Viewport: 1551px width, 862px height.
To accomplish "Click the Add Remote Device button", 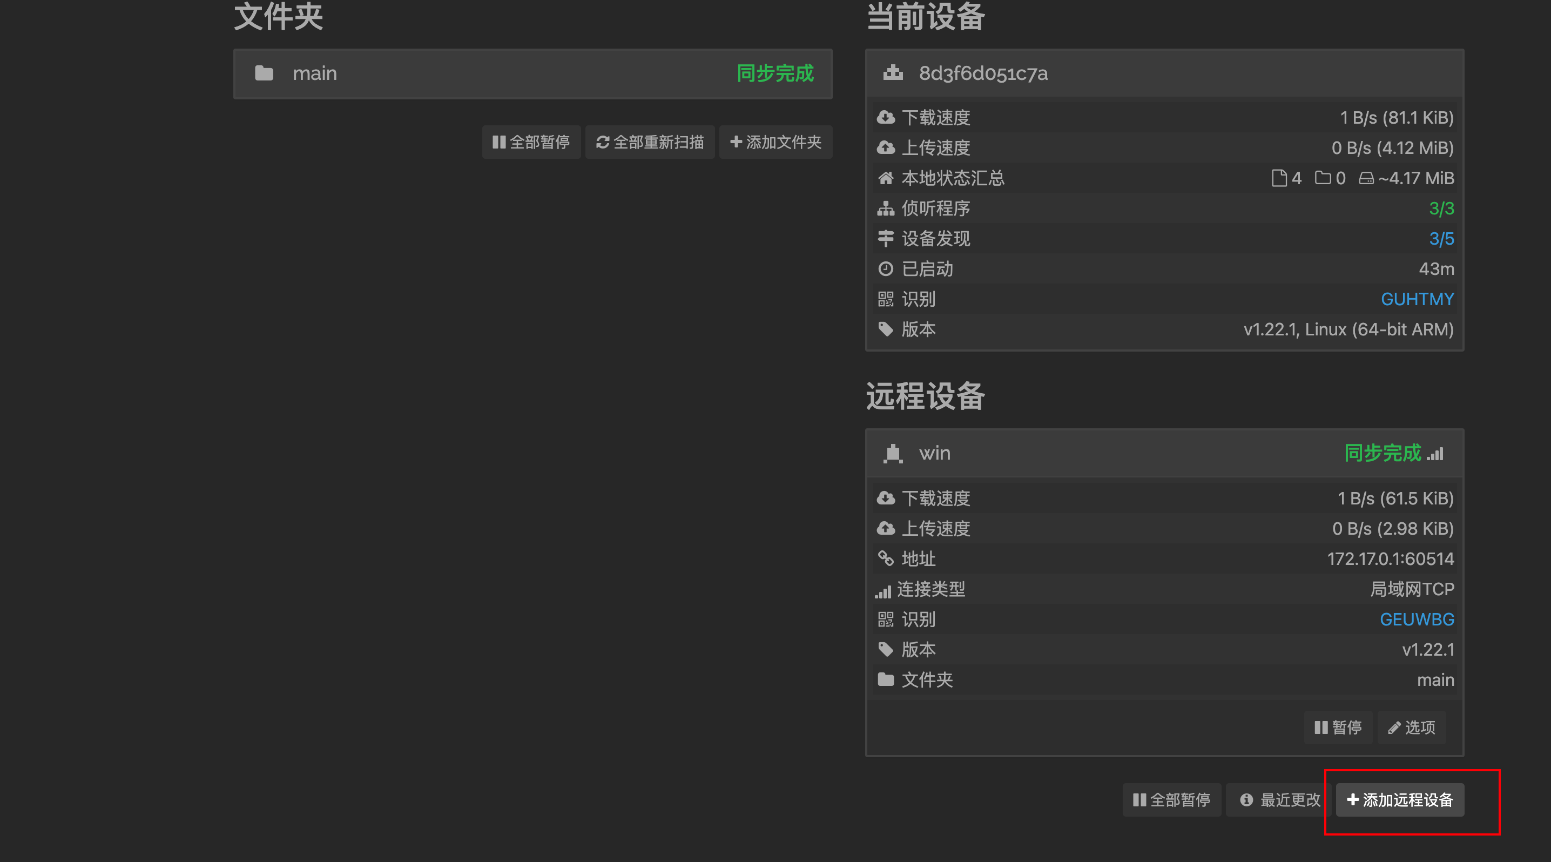I will (1400, 800).
